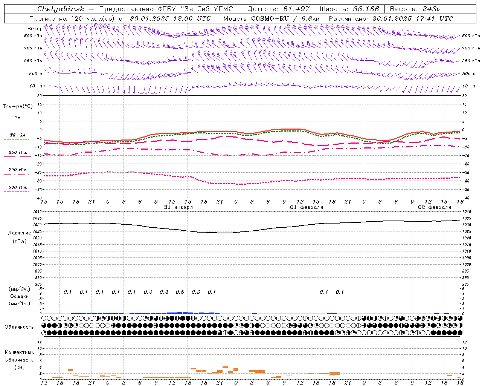Click the computed time Рассчитано: 30.01.2025 17:41 UTC
Viewport: 482px width, 386px height.
tap(391, 18)
